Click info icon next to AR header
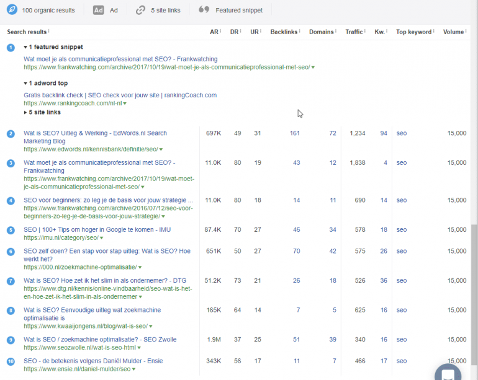The width and height of the screenshot is (478, 380). pyautogui.click(x=220, y=31)
